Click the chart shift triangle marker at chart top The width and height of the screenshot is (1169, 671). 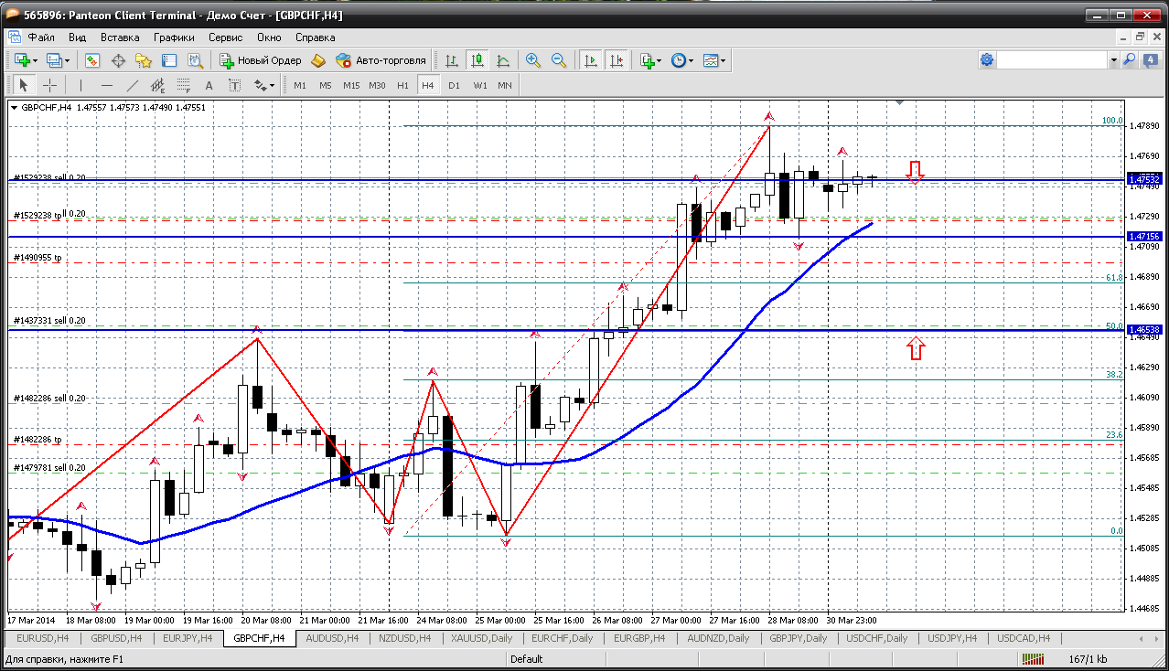pyautogui.click(x=900, y=103)
